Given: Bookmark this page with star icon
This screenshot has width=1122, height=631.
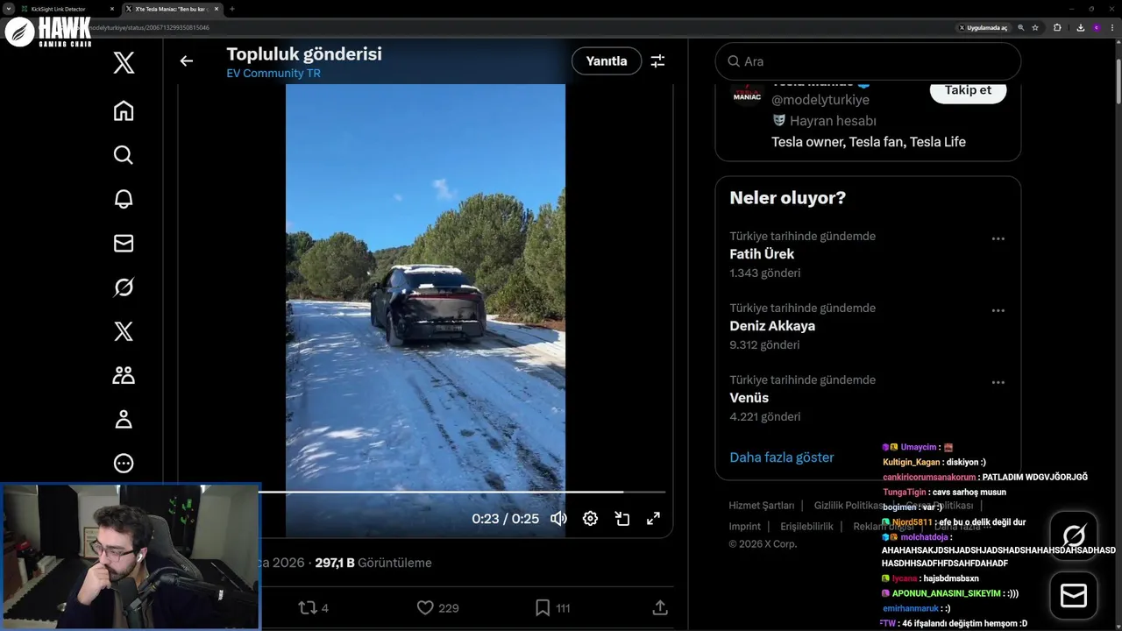Looking at the screenshot, I should [1035, 27].
